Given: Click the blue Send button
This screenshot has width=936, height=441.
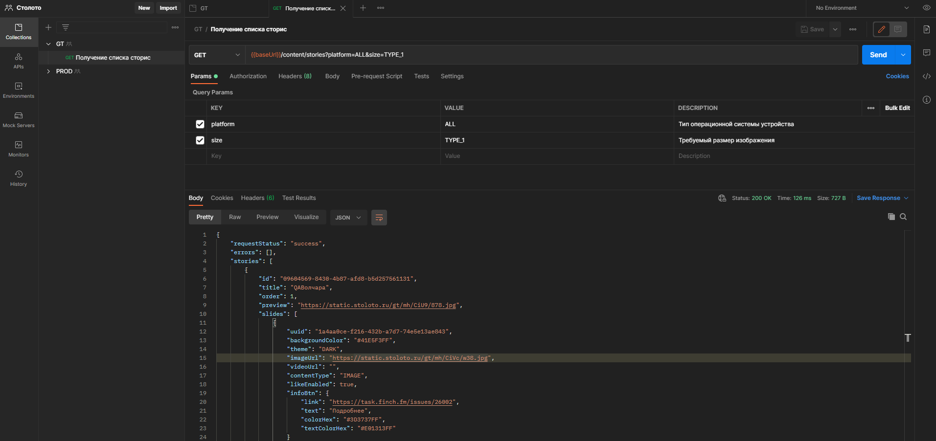Looking at the screenshot, I should pyautogui.click(x=878, y=55).
